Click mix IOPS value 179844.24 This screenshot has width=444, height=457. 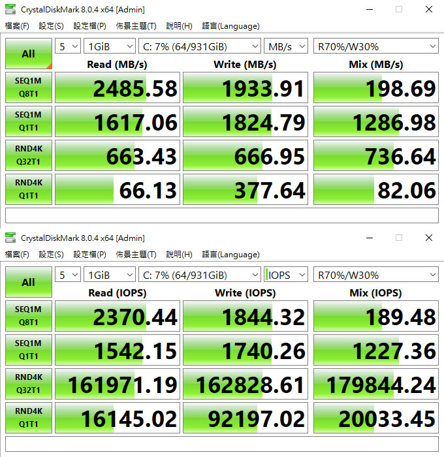pos(376,384)
